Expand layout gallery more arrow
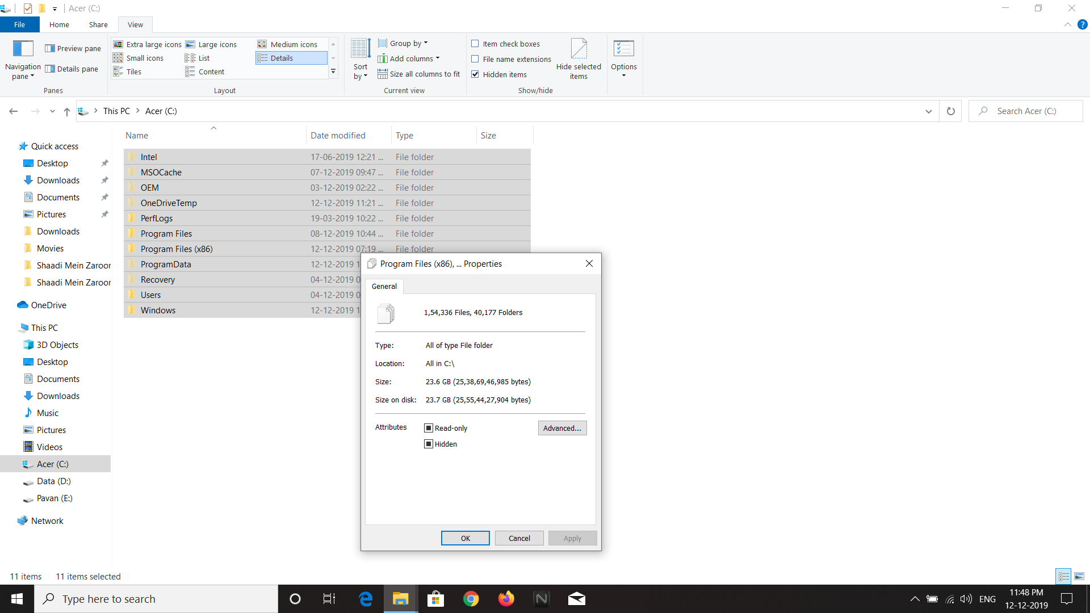1090x613 pixels. click(x=333, y=72)
